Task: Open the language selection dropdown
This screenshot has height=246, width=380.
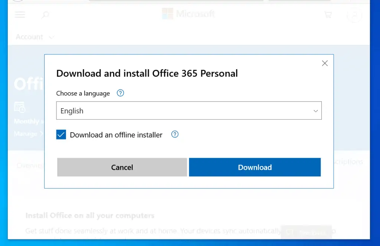Action: coord(189,110)
